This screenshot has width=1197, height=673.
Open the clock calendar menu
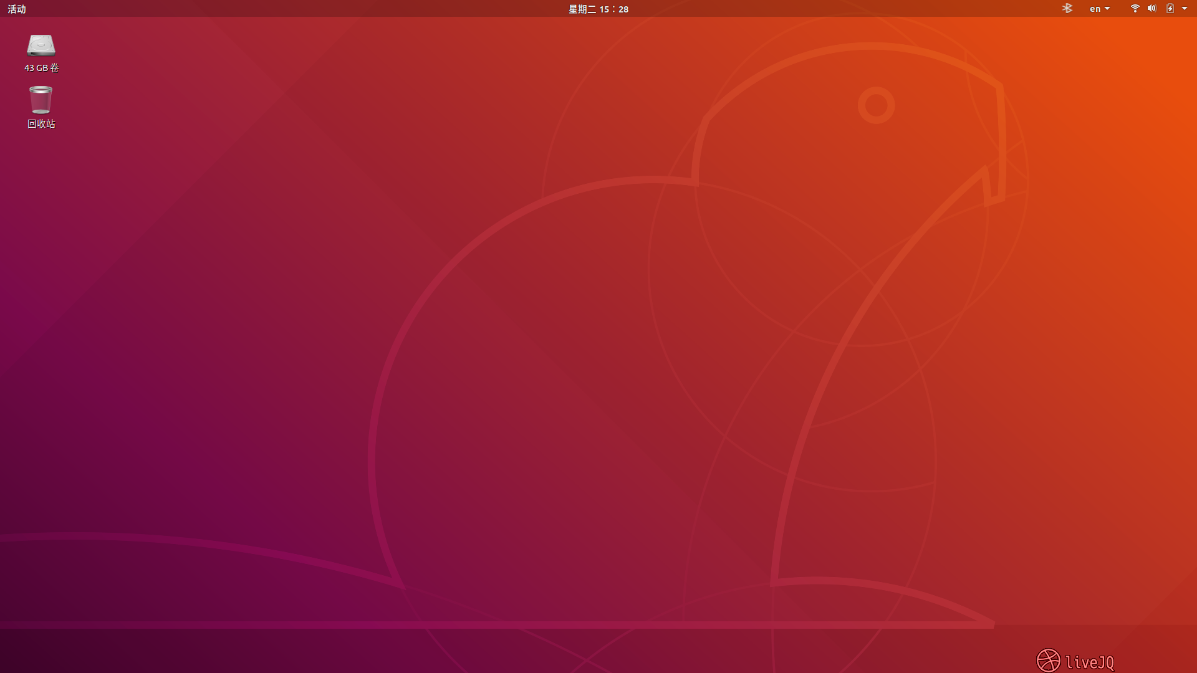click(598, 9)
